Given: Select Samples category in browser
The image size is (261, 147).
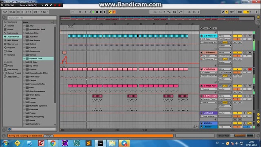Looking at the screenshot, I should tap(11, 55).
